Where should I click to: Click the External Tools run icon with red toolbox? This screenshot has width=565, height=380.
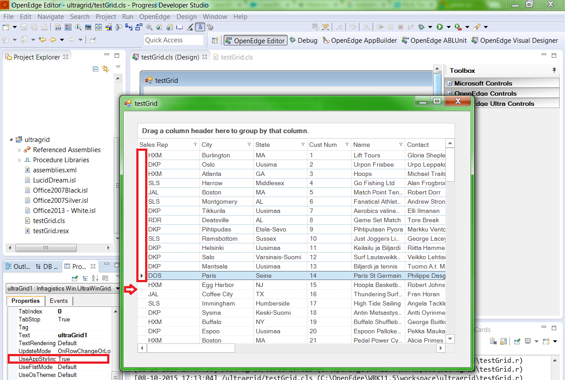[x=458, y=27]
